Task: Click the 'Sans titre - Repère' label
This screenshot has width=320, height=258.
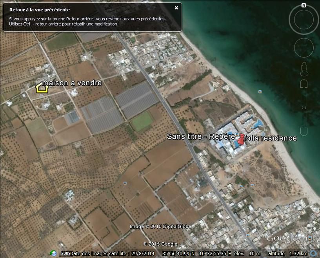Action: pyautogui.click(x=201, y=137)
